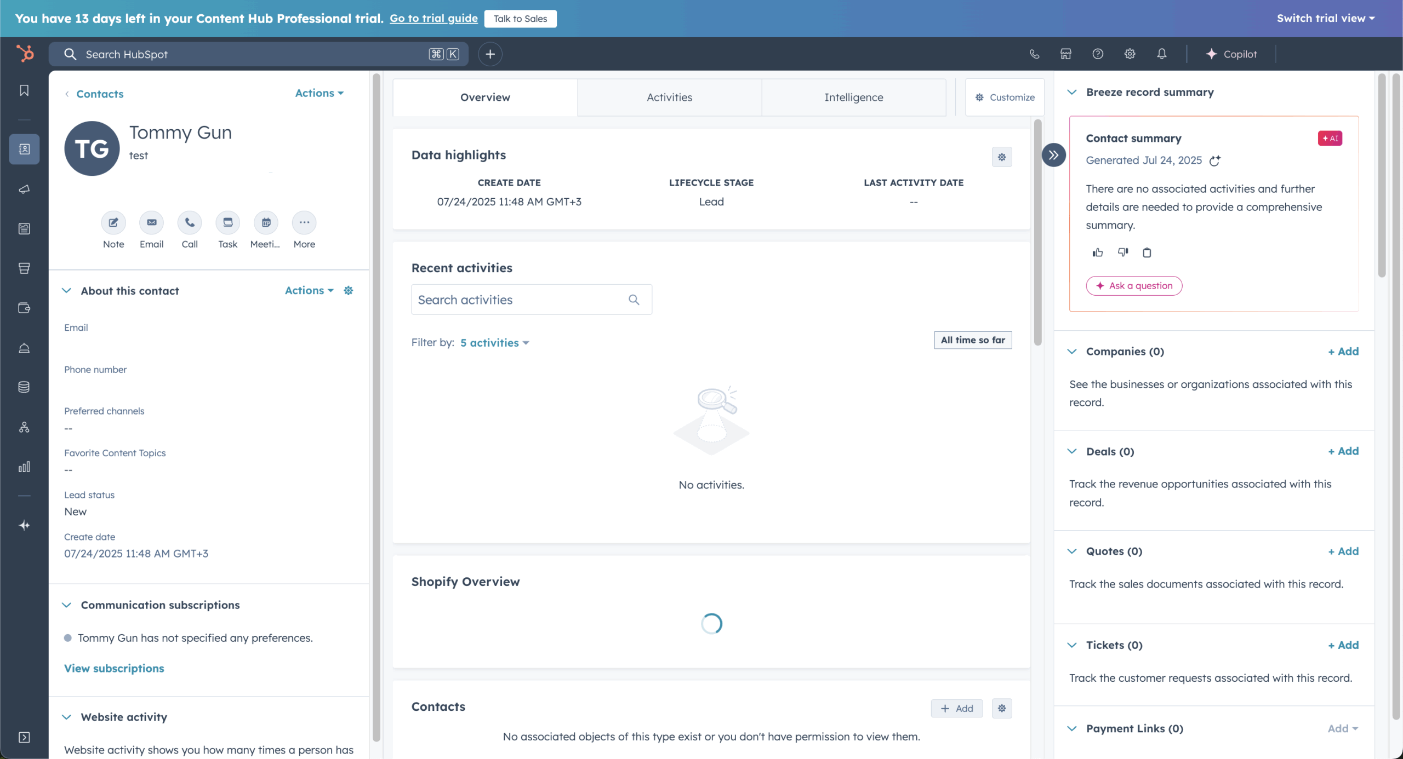Click the create new plus button

[490, 54]
